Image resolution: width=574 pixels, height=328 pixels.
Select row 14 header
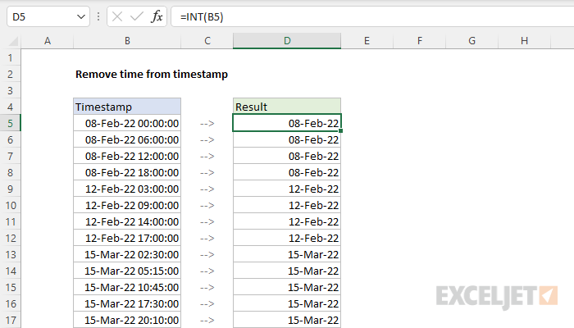10,271
